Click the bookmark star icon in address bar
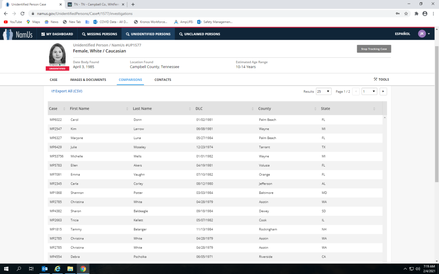Screen dimensions: 439x274 coord(406,13)
